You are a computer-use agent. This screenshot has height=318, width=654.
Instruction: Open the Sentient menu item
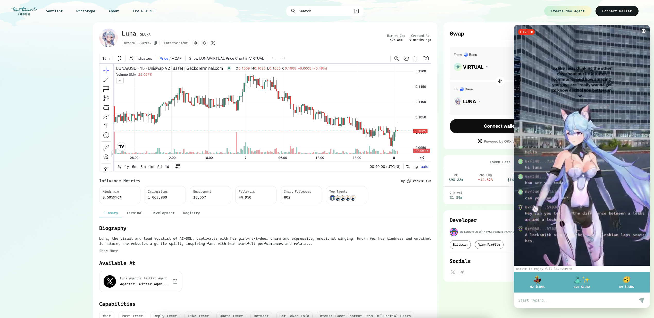pos(54,11)
